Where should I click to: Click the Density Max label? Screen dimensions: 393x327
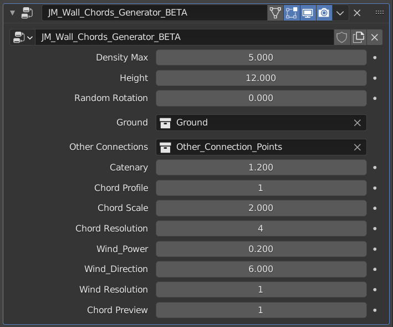pyautogui.click(x=122, y=58)
